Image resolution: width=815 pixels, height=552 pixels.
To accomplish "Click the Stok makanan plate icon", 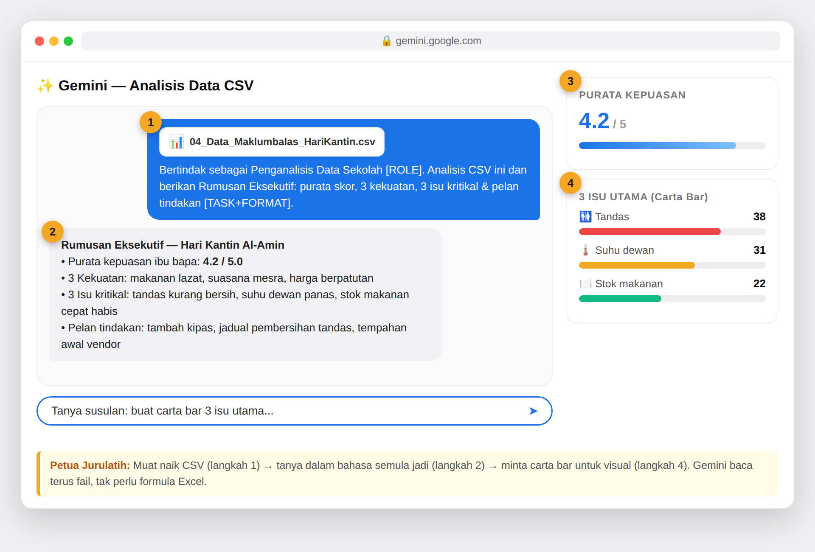I will 585,283.
